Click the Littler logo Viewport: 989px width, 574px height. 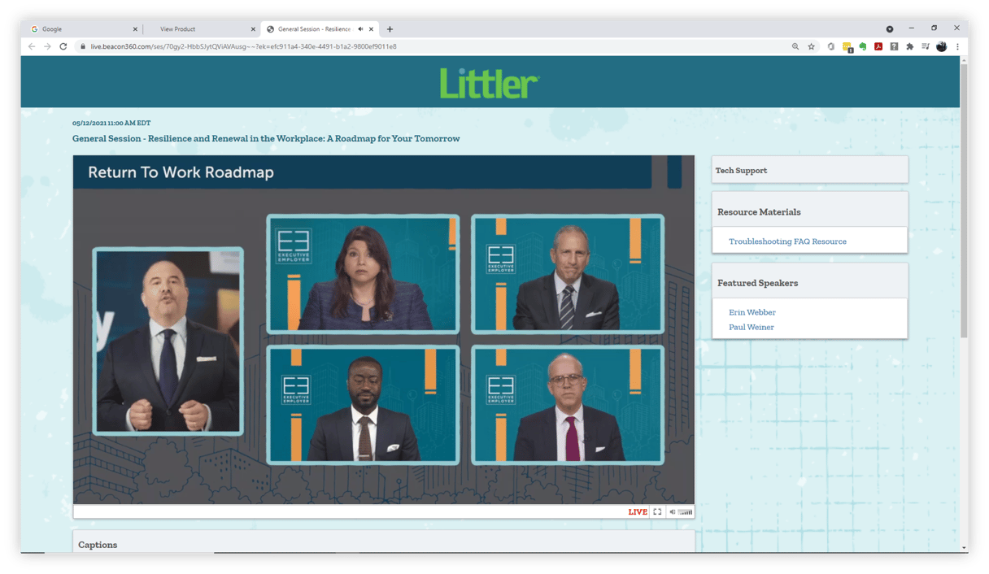pos(490,83)
